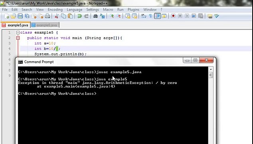The image size is (253, 144).
Task: Switch to the example5.java tab
Action: point(16,25)
